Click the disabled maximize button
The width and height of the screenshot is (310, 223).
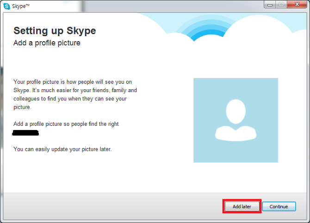click(x=281, y=4)
